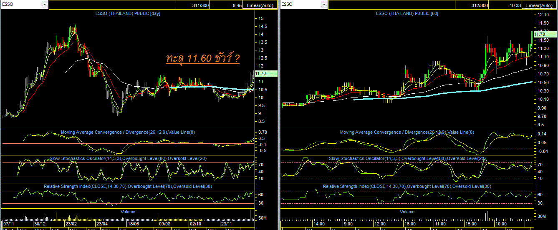
Task: Click the 15 price axis label on daily chart
Action: (261, 19)
